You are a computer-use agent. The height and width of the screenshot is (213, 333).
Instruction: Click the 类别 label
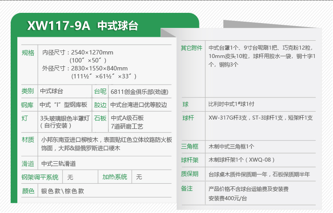(28, 91)
